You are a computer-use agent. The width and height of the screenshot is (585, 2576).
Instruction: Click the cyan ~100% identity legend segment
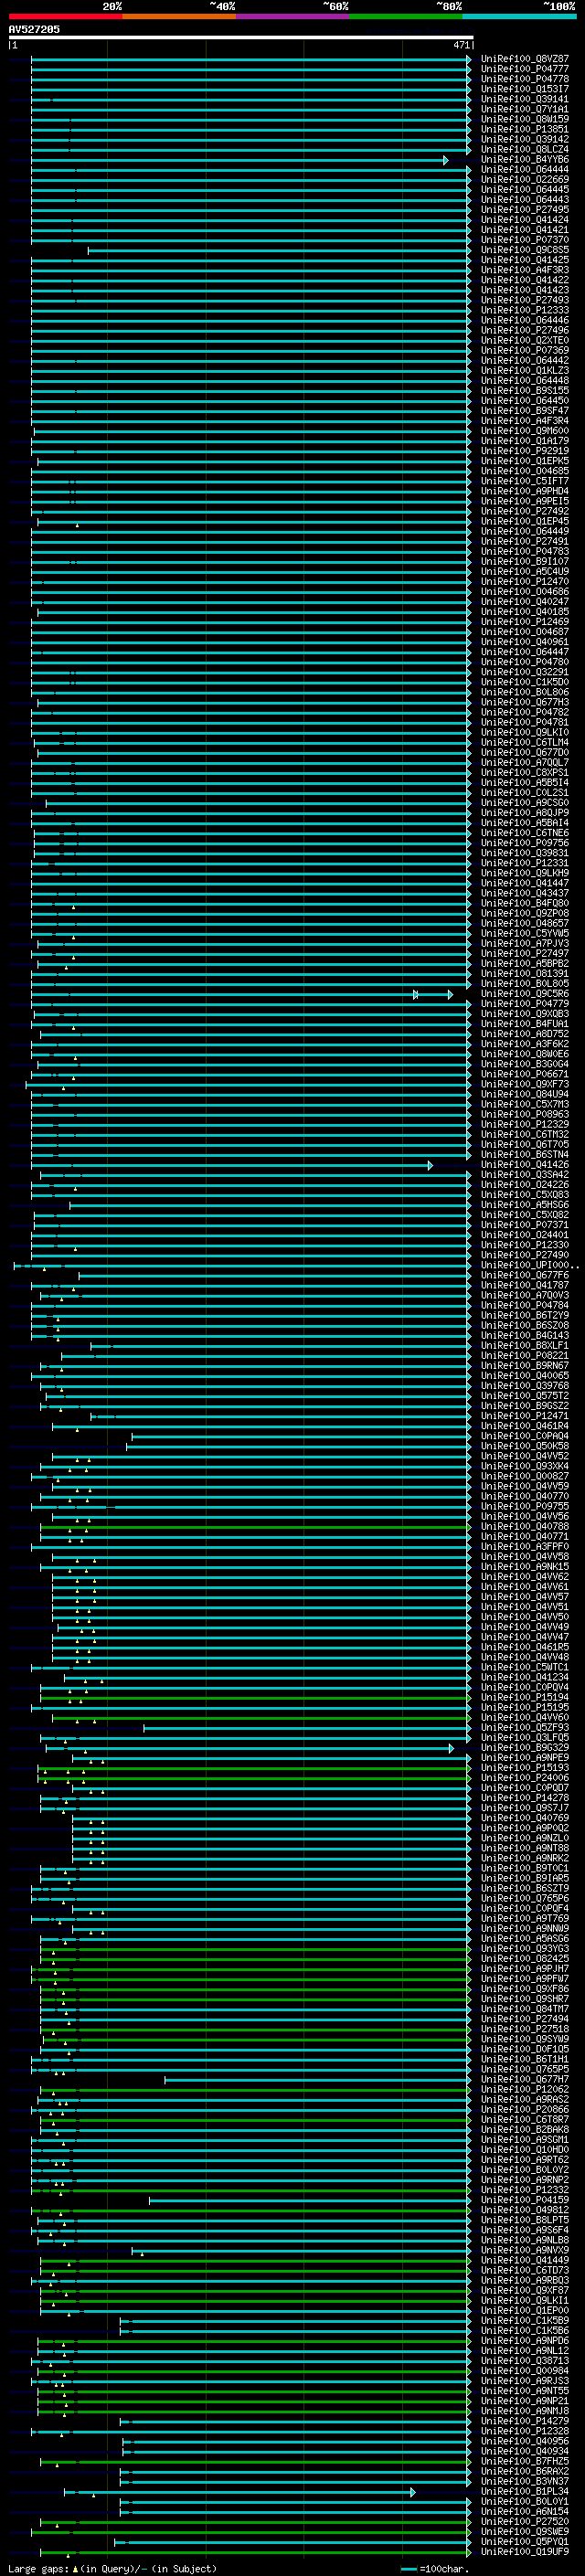coord(519,16)
